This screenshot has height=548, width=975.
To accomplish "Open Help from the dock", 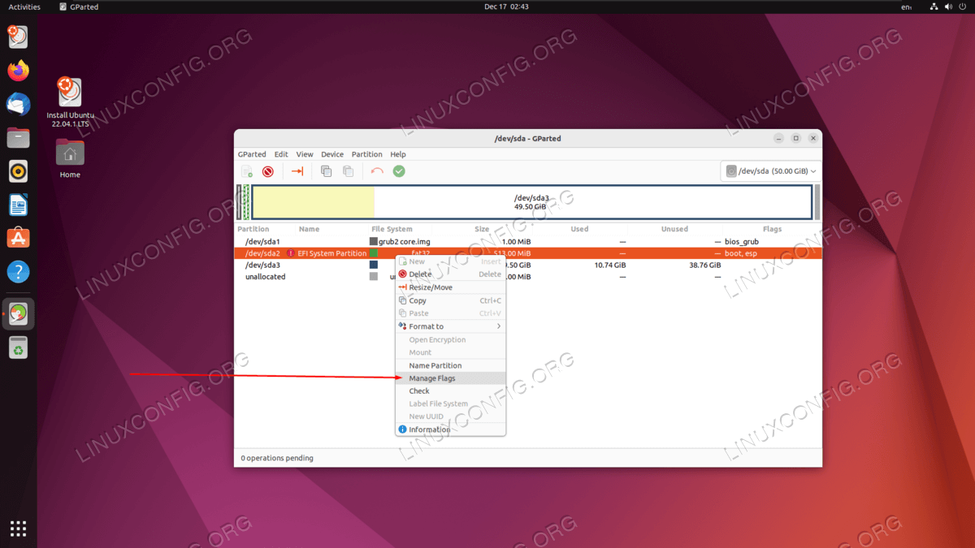I will [18, 272].
